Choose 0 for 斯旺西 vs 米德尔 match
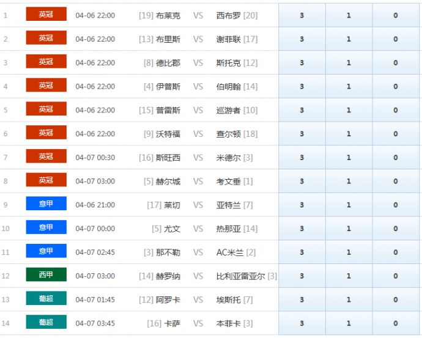The image size is (422, 338). 396,158
